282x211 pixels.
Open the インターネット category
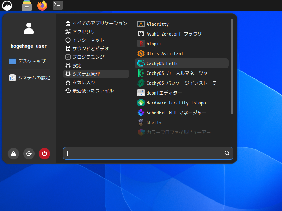96,40
